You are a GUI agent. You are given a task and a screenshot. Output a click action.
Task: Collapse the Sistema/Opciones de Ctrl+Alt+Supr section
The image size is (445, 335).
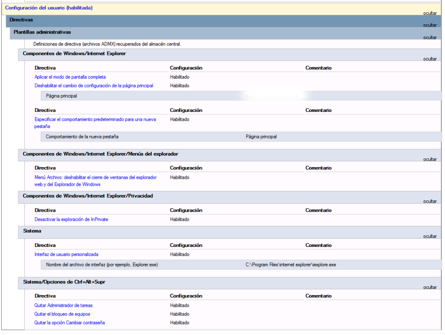click(x=429, y=287)
